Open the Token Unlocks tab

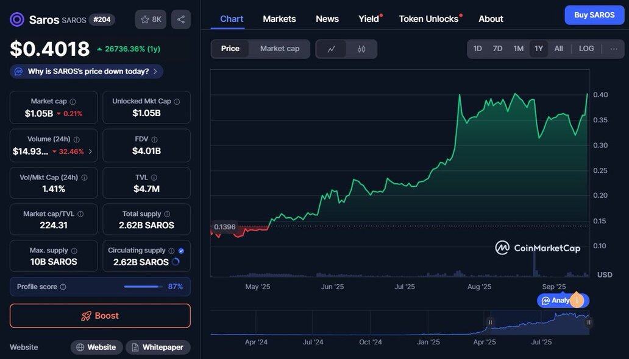pos(428,19)
